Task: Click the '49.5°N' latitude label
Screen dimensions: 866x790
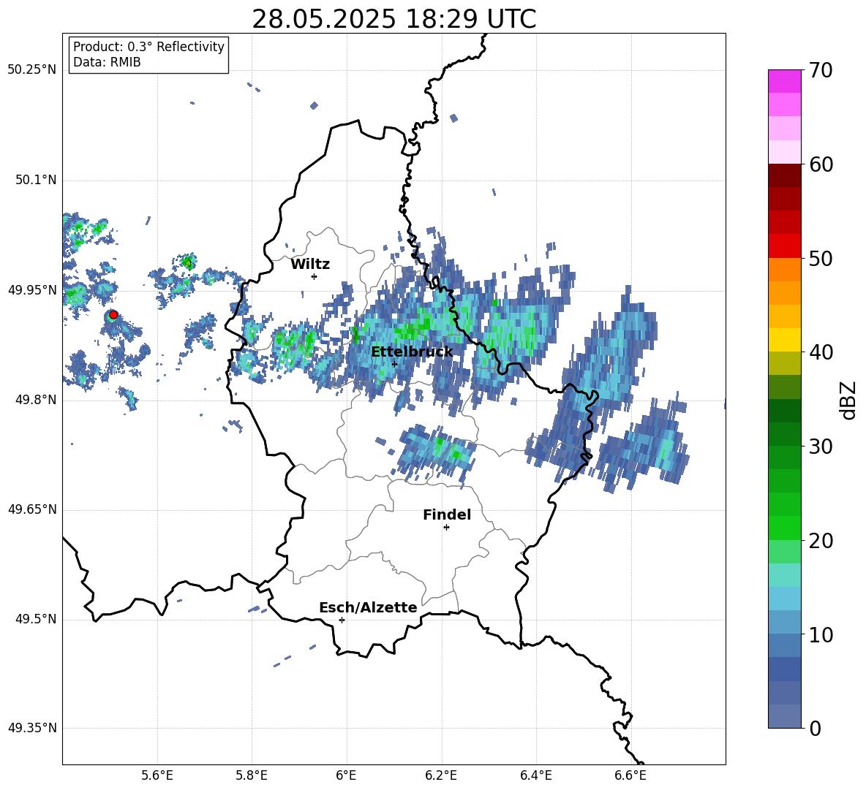Action: pos(36,619)
